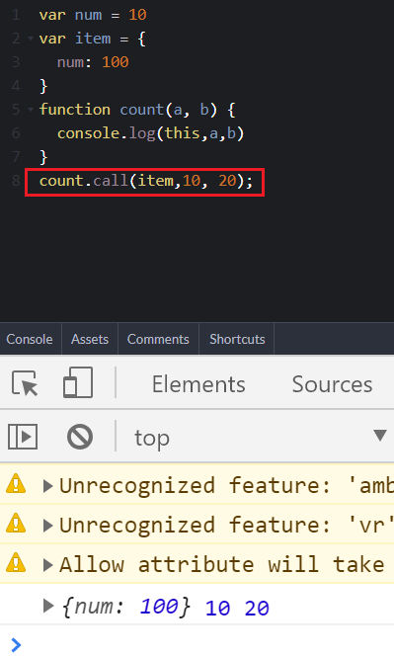Select the inspect element picker icon
This screenshot has height=656, width=394.
(25, 382)
